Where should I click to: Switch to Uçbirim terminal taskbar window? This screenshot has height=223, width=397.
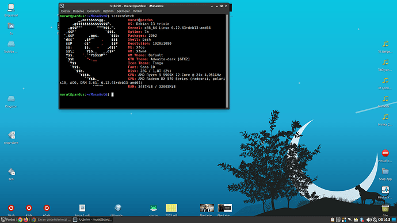[x=93, y=220]
